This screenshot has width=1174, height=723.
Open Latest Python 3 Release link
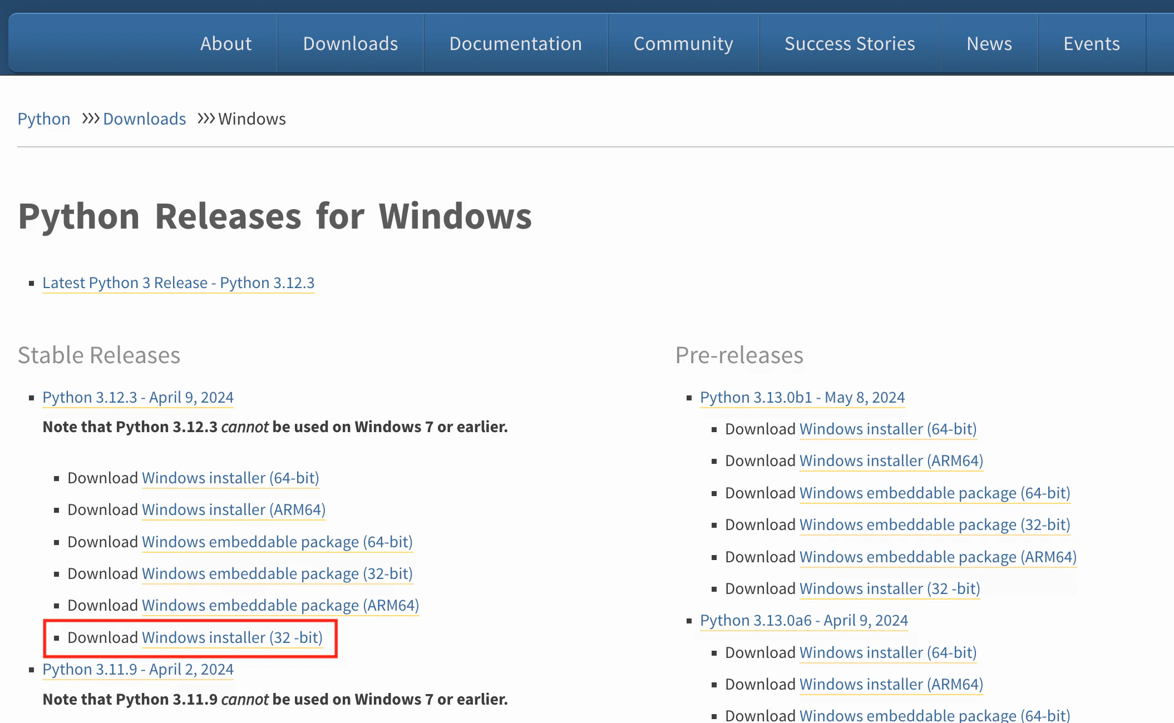click(x=178, y=283)
